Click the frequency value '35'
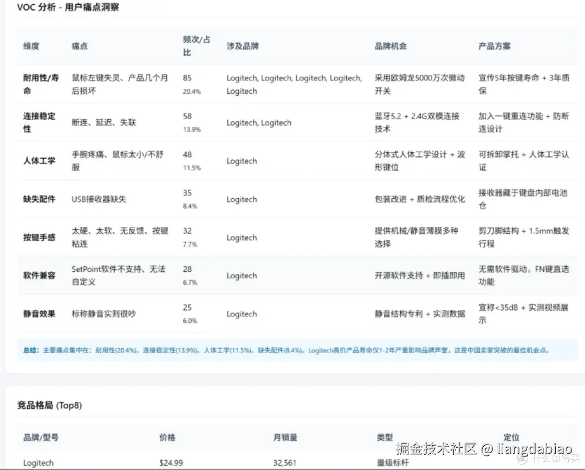Screen dimensions: 585x470 click(x=187, y=193)
